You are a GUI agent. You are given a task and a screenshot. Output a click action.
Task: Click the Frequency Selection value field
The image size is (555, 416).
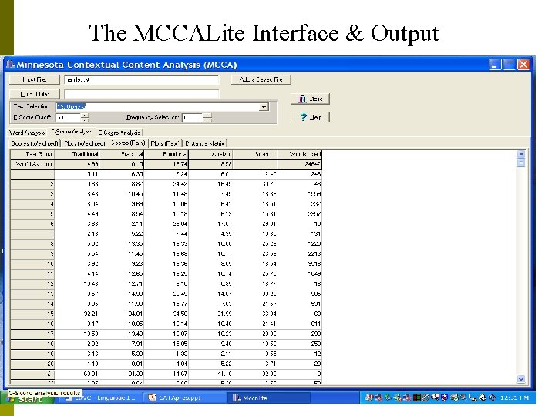[x=193, y=117]
